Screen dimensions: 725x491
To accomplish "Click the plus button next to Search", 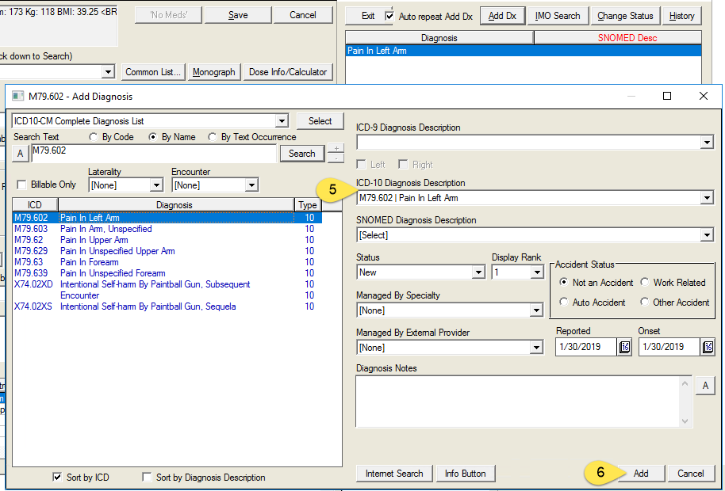I will tap(336, 148).
